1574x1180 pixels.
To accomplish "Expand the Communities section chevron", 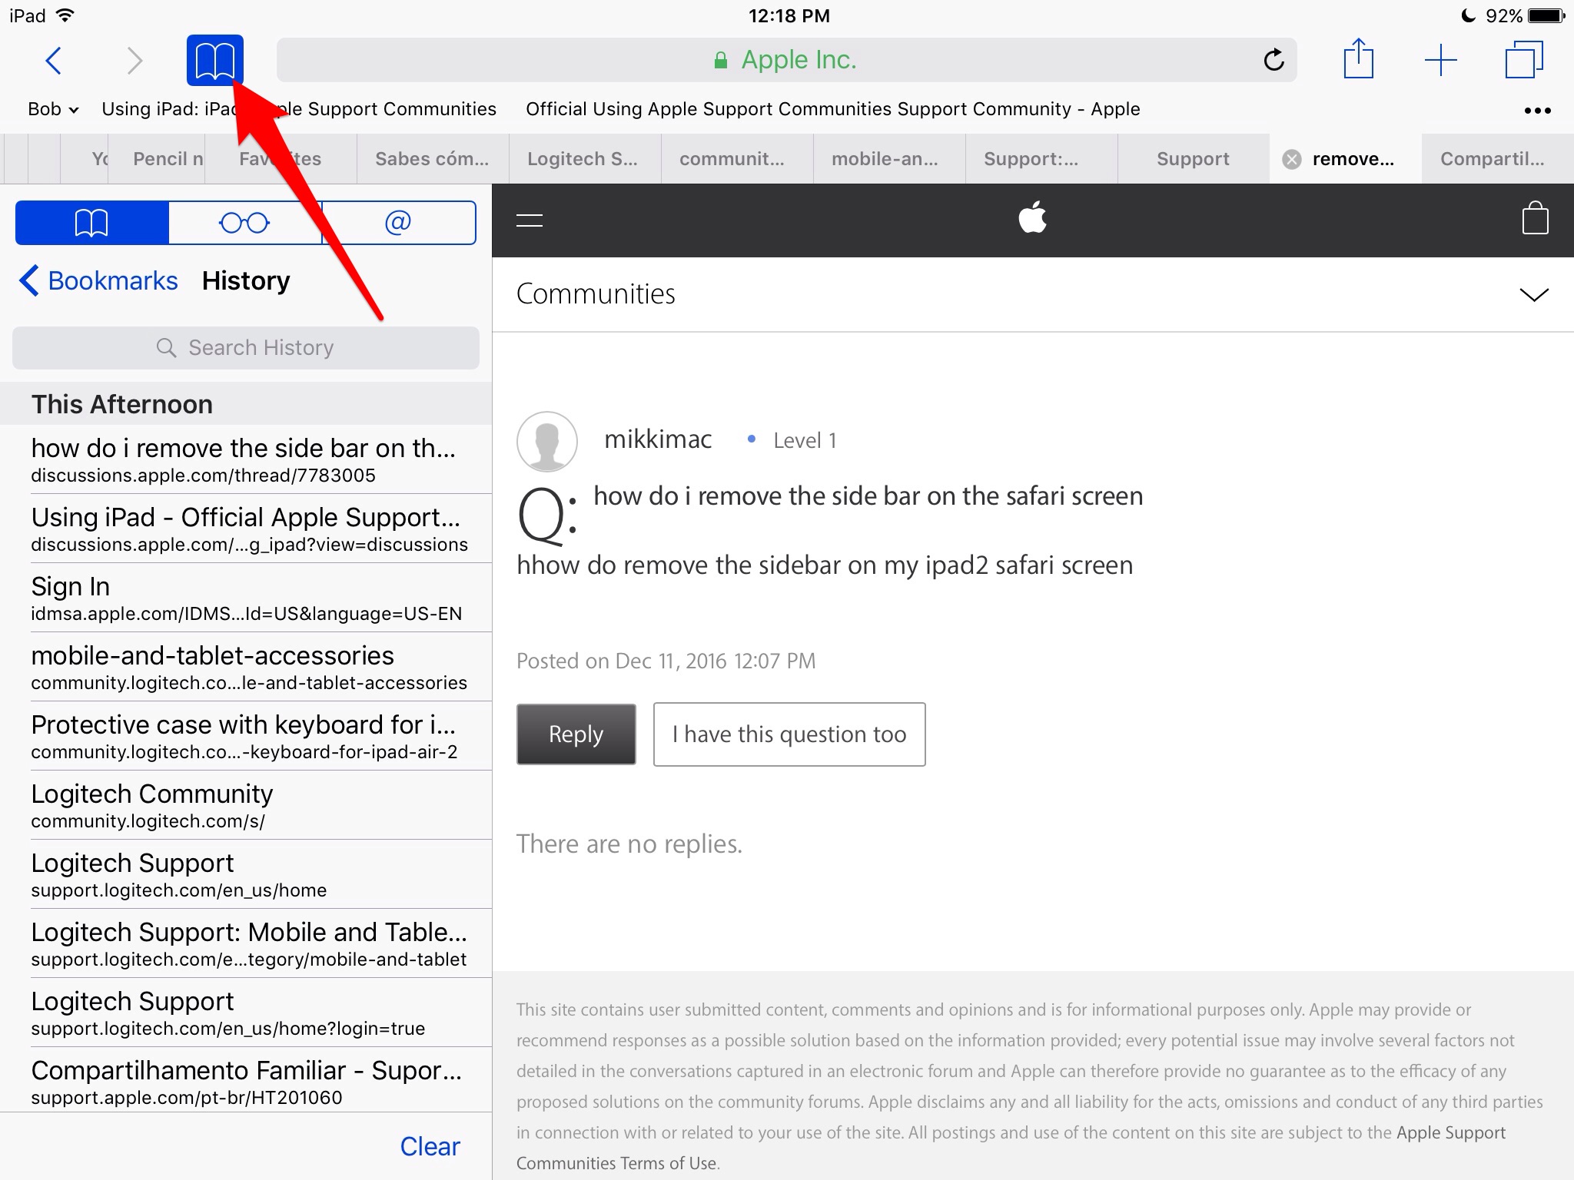I will coord(1533,295).
